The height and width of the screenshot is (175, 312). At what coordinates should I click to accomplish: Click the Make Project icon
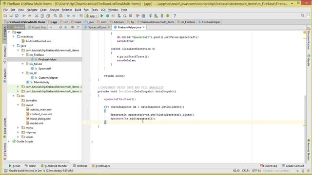pos(81,16)
